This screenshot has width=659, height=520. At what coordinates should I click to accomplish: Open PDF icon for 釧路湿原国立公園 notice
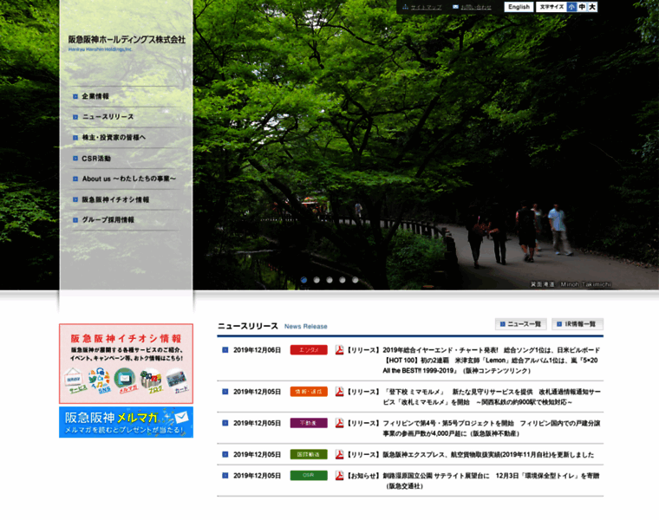pos(339,476)
